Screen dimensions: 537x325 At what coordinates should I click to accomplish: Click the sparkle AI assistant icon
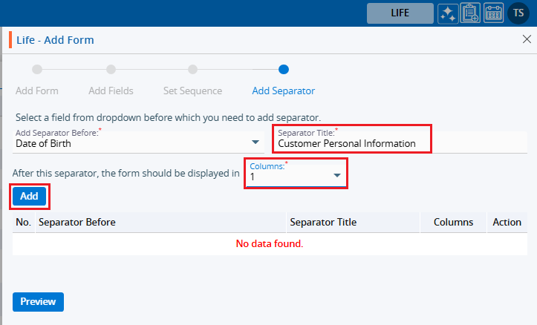[x=447, y=13]
